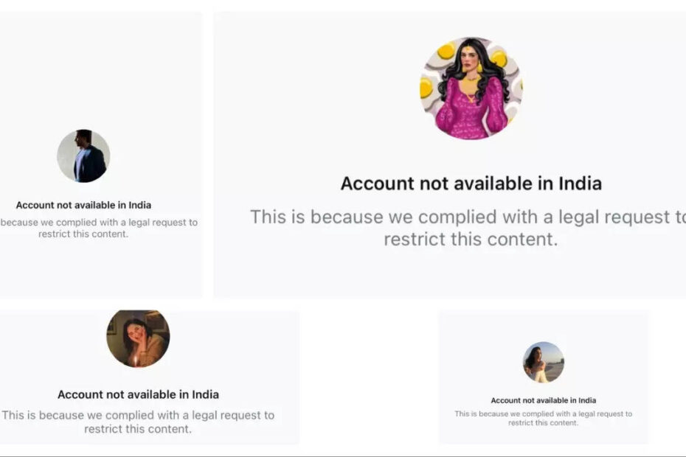Click the heading under the man in suit avatar
Viewport: 686px width, 457px height.
[x=83, y=205]
